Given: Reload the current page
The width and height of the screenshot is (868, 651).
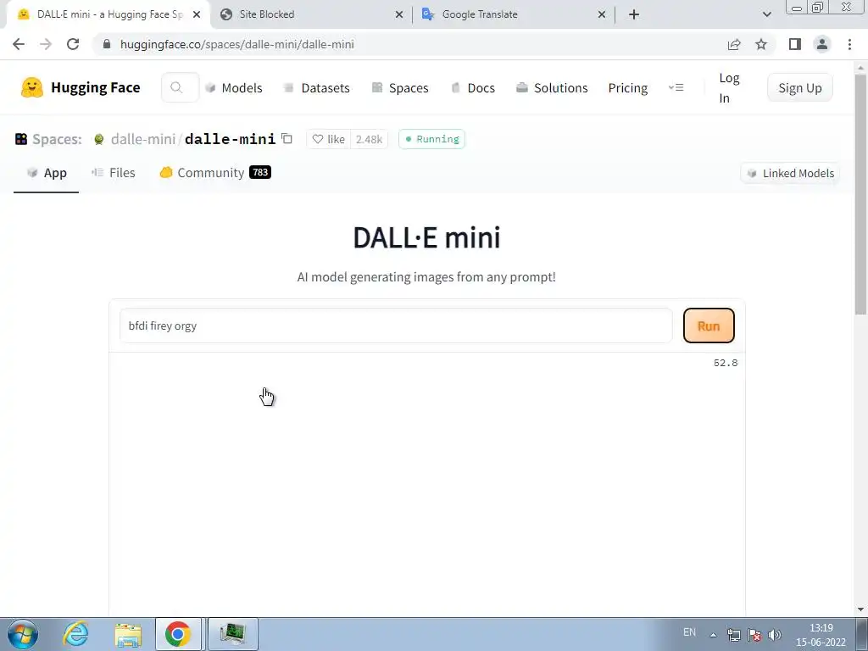Looking at the screenshot, I should pyautogui.click(x=73, y=44).
